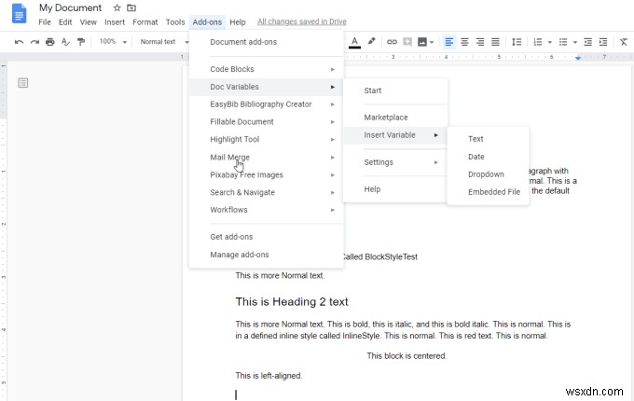Choose Get add-ons

click(266, 237)
